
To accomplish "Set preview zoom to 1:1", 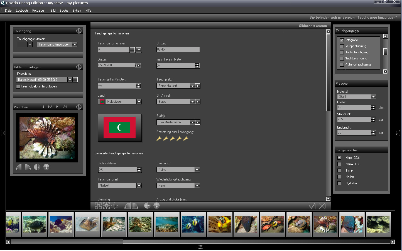I will point(57,107).
